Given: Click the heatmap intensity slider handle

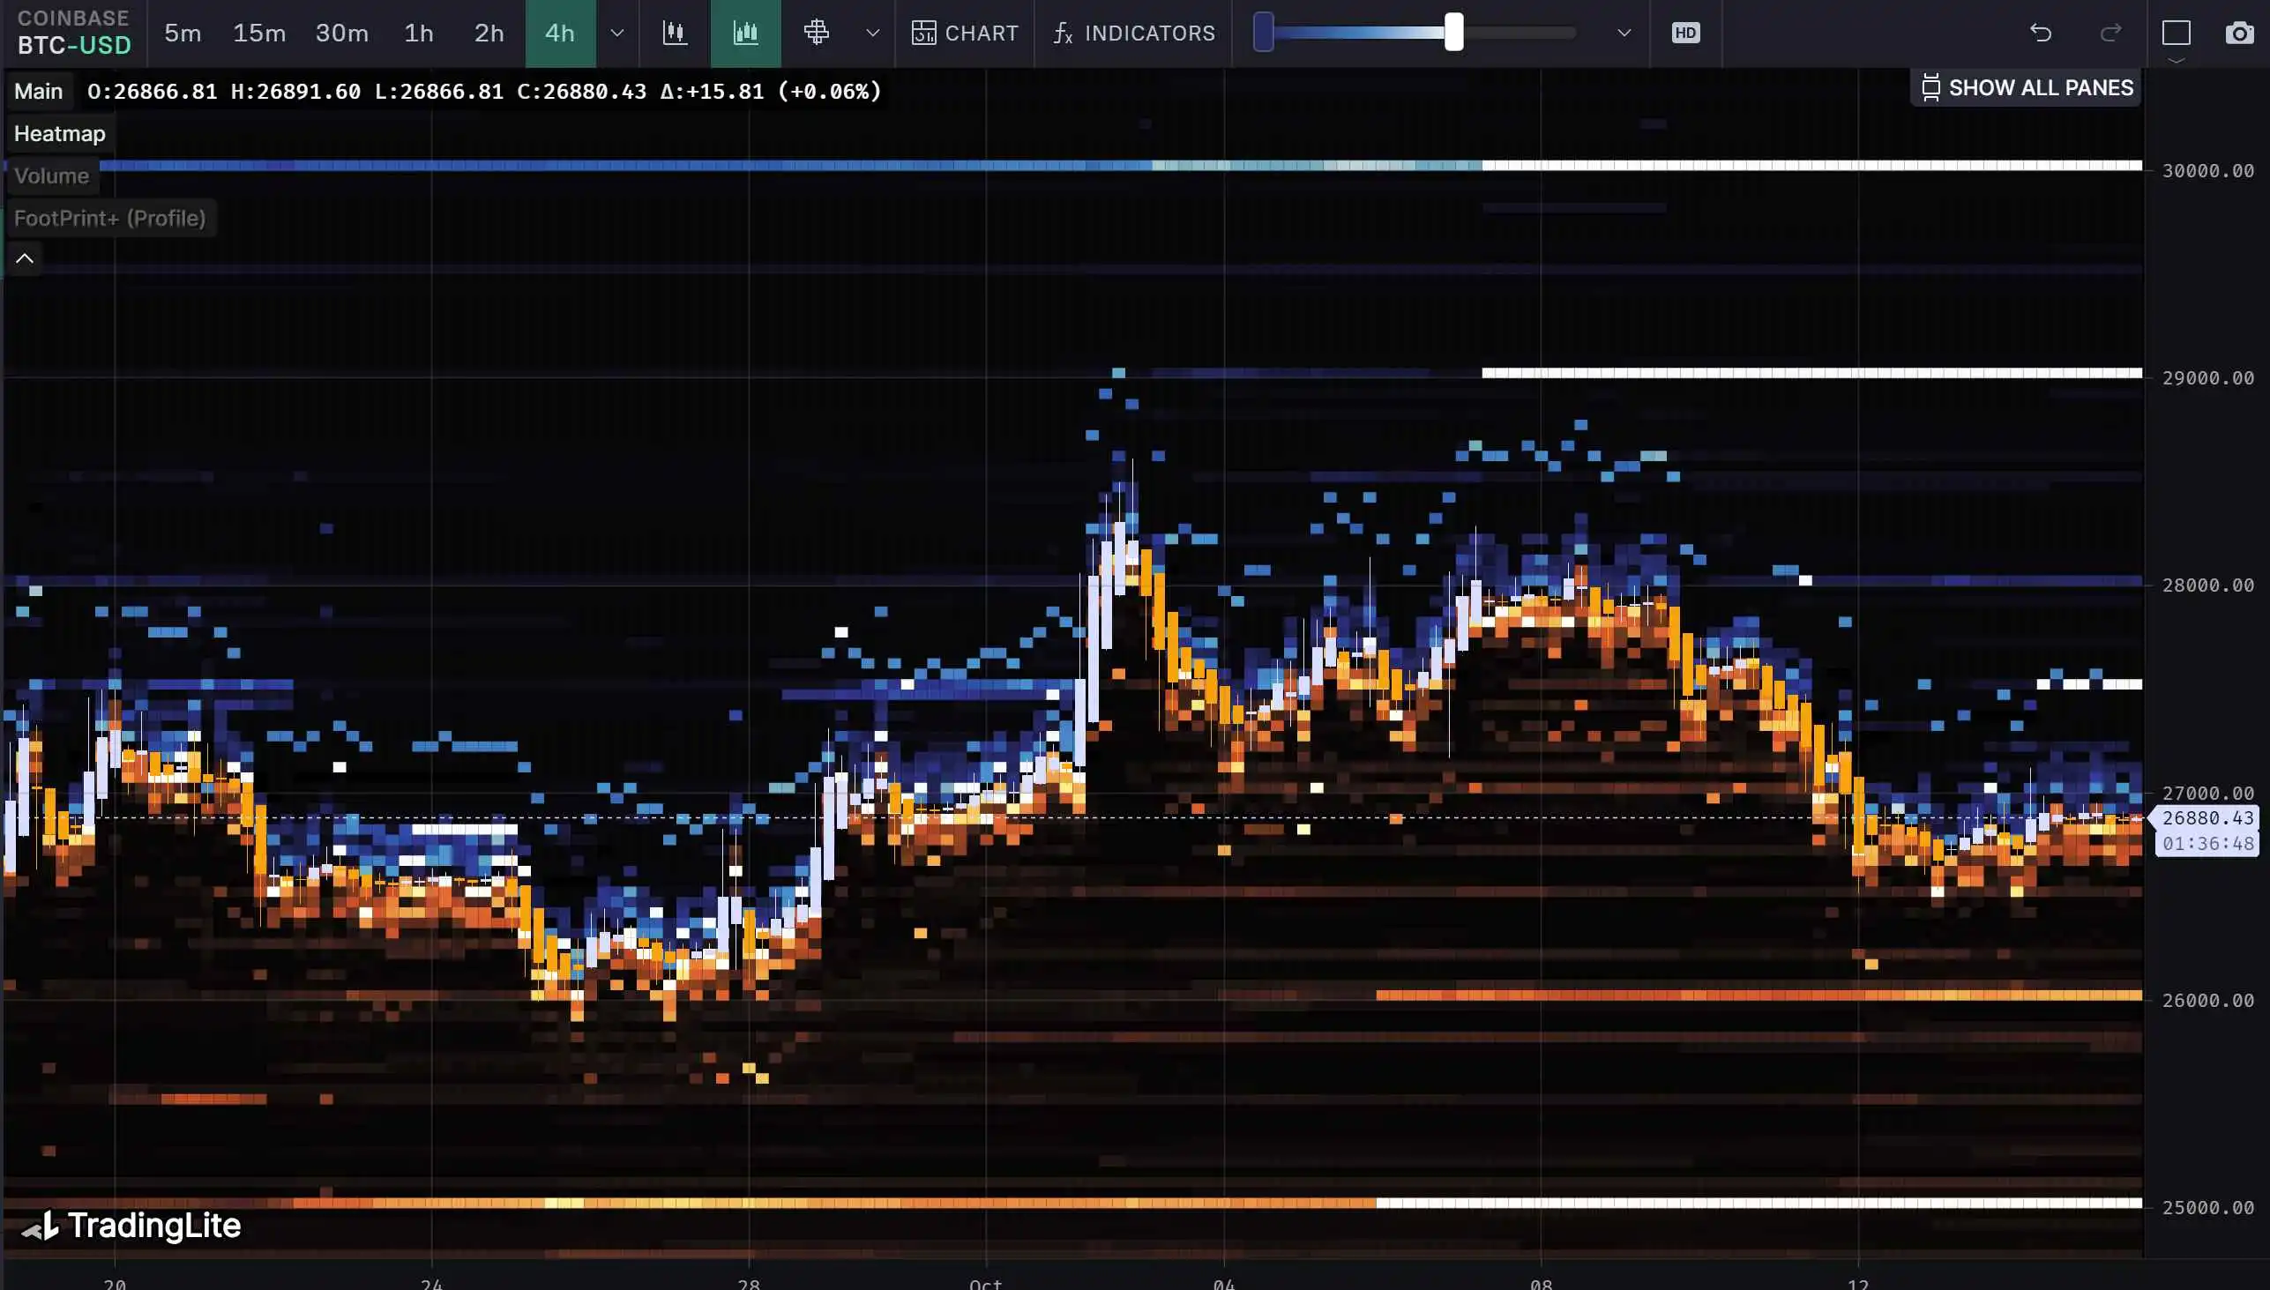Looking at the screenshot, I should (1453, 33).
